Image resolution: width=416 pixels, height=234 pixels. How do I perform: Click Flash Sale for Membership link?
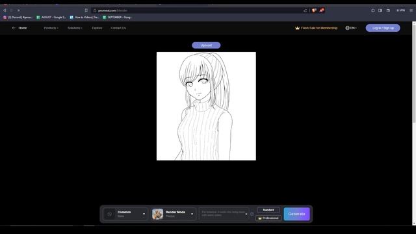point(317,28)
